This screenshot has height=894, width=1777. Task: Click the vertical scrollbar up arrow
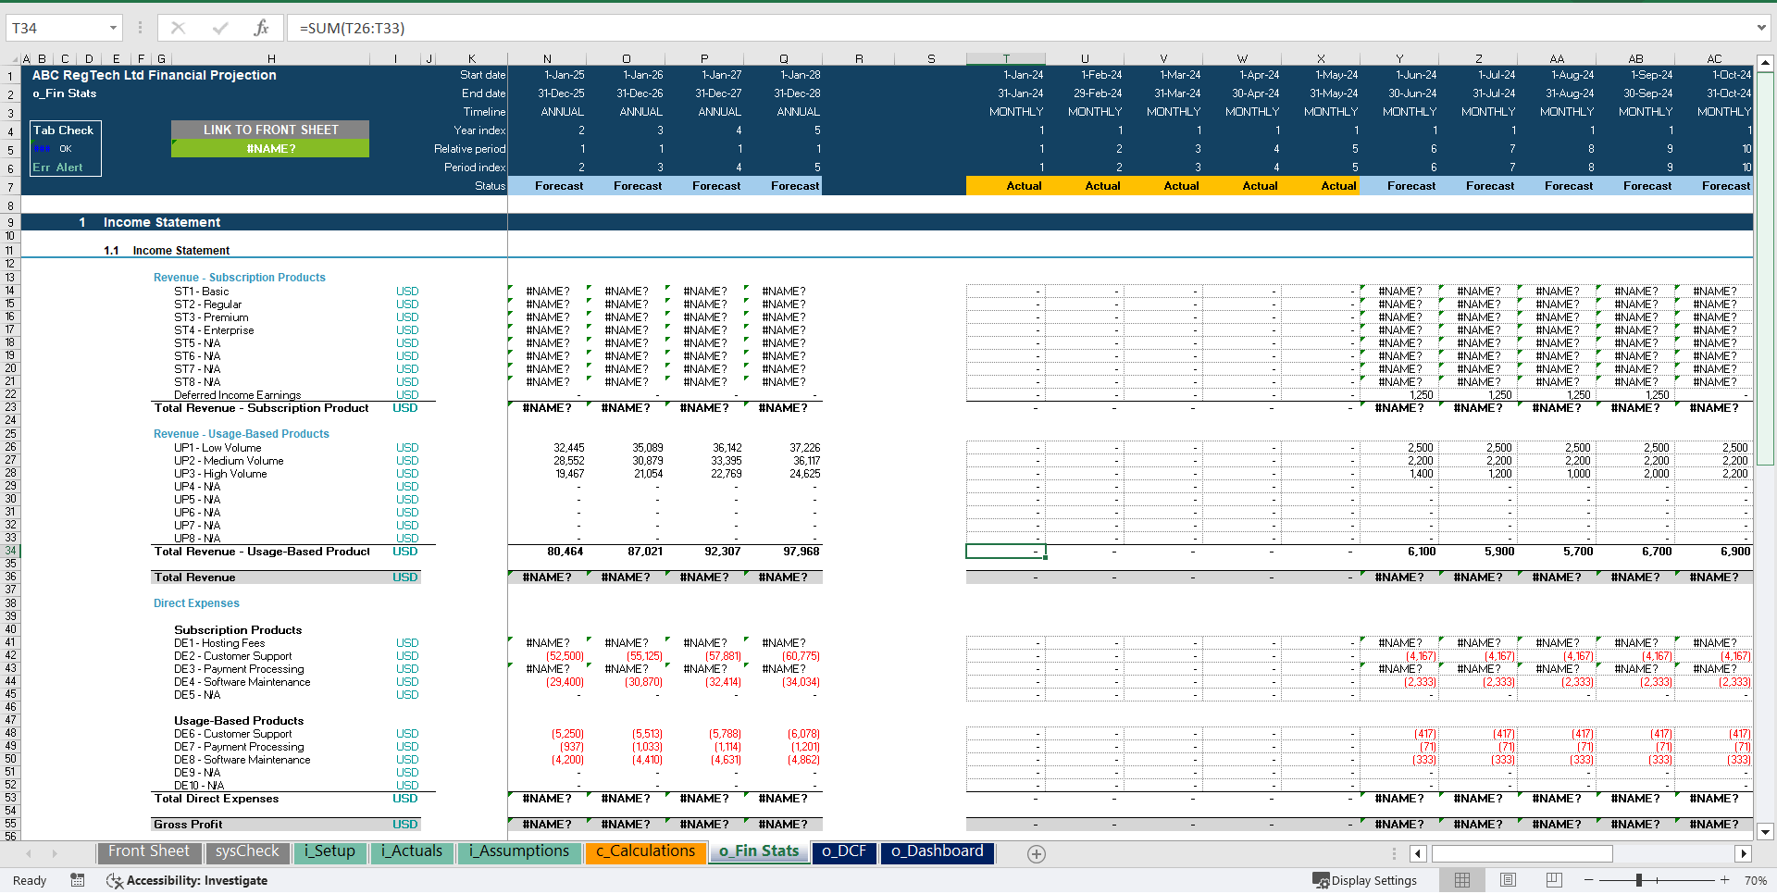[1765, 64]
